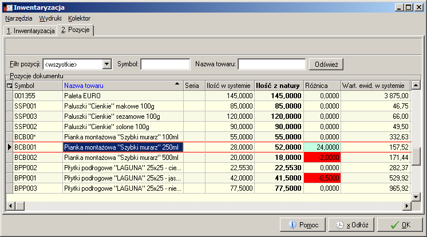This screenshot has height=237, width=427.
Task: Click Ilość z natury value 52,0000
Action: [279, 147]
